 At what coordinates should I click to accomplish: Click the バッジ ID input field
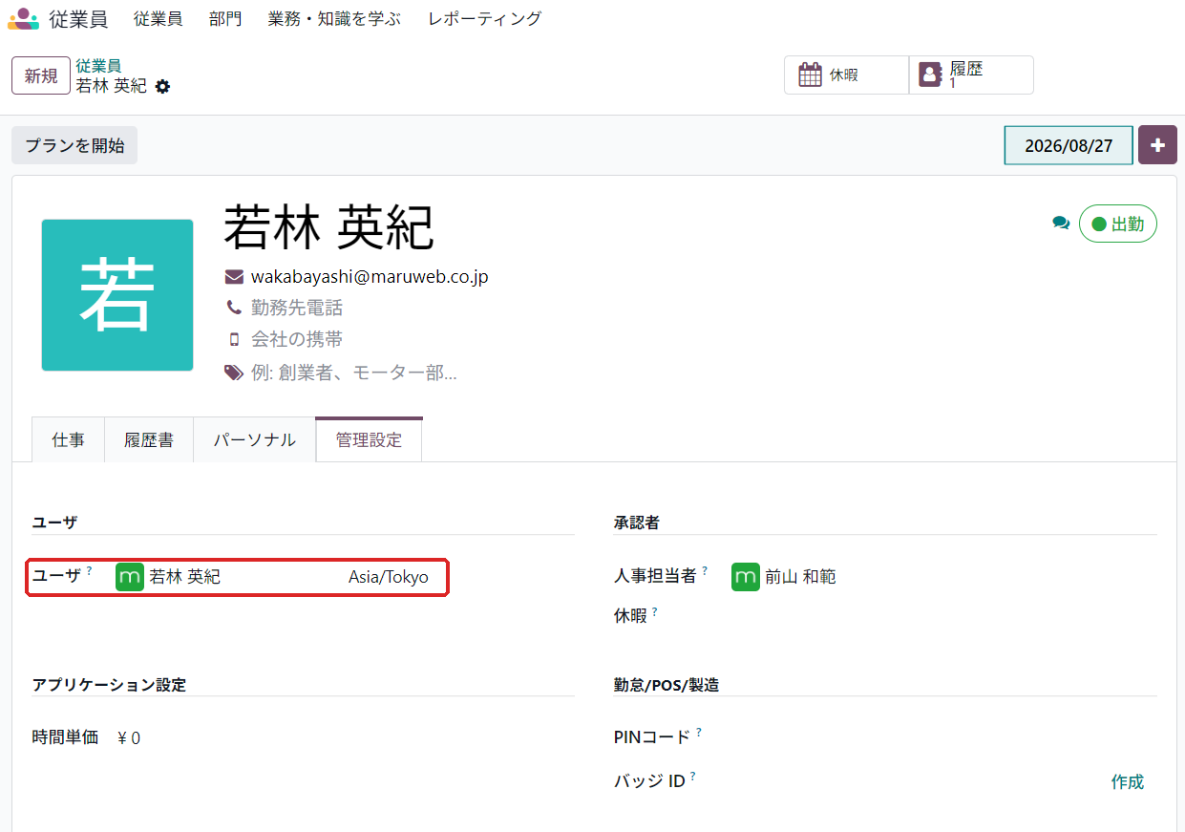(917, 781)
